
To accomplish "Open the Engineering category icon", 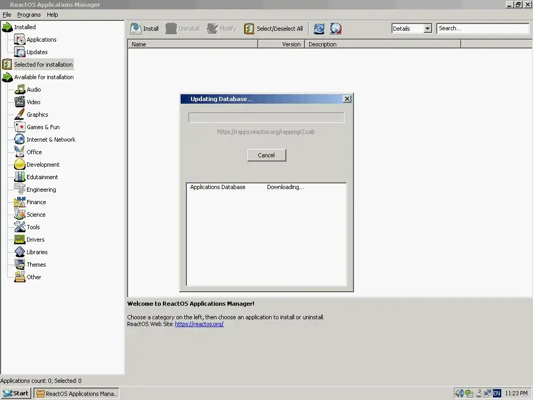I will [x=20, y=190].
